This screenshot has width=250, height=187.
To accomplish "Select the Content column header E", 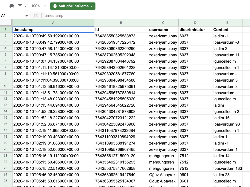I will pyautogui.click(x=227, y=23).
